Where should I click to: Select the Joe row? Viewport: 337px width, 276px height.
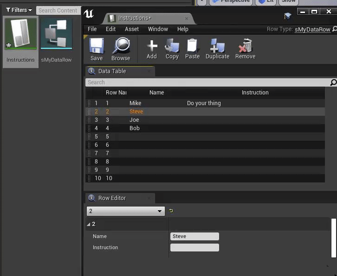[205, 120]
